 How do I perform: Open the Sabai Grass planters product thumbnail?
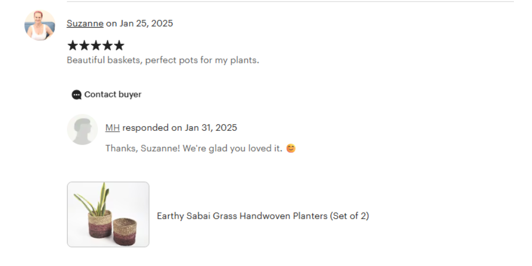pyautogui.click(x=108, y=214)
